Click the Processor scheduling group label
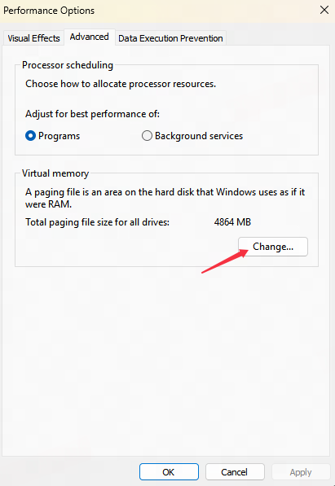The image size is (335, 486). coord(68,65)
